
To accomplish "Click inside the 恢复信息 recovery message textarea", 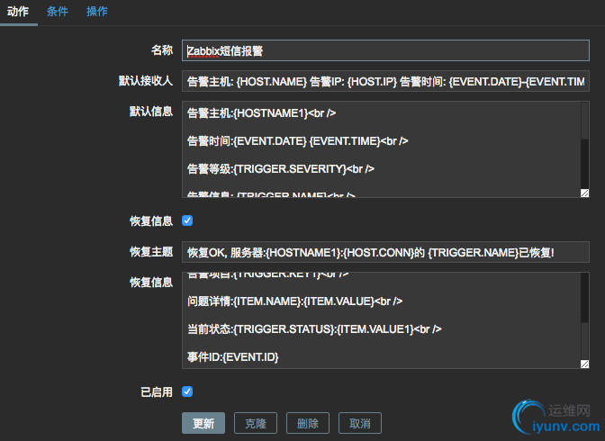I will coord(385,320).
